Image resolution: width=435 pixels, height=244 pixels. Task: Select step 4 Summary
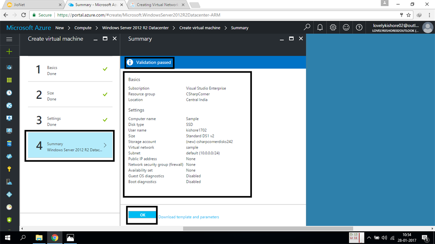click(x=70, y=145)
